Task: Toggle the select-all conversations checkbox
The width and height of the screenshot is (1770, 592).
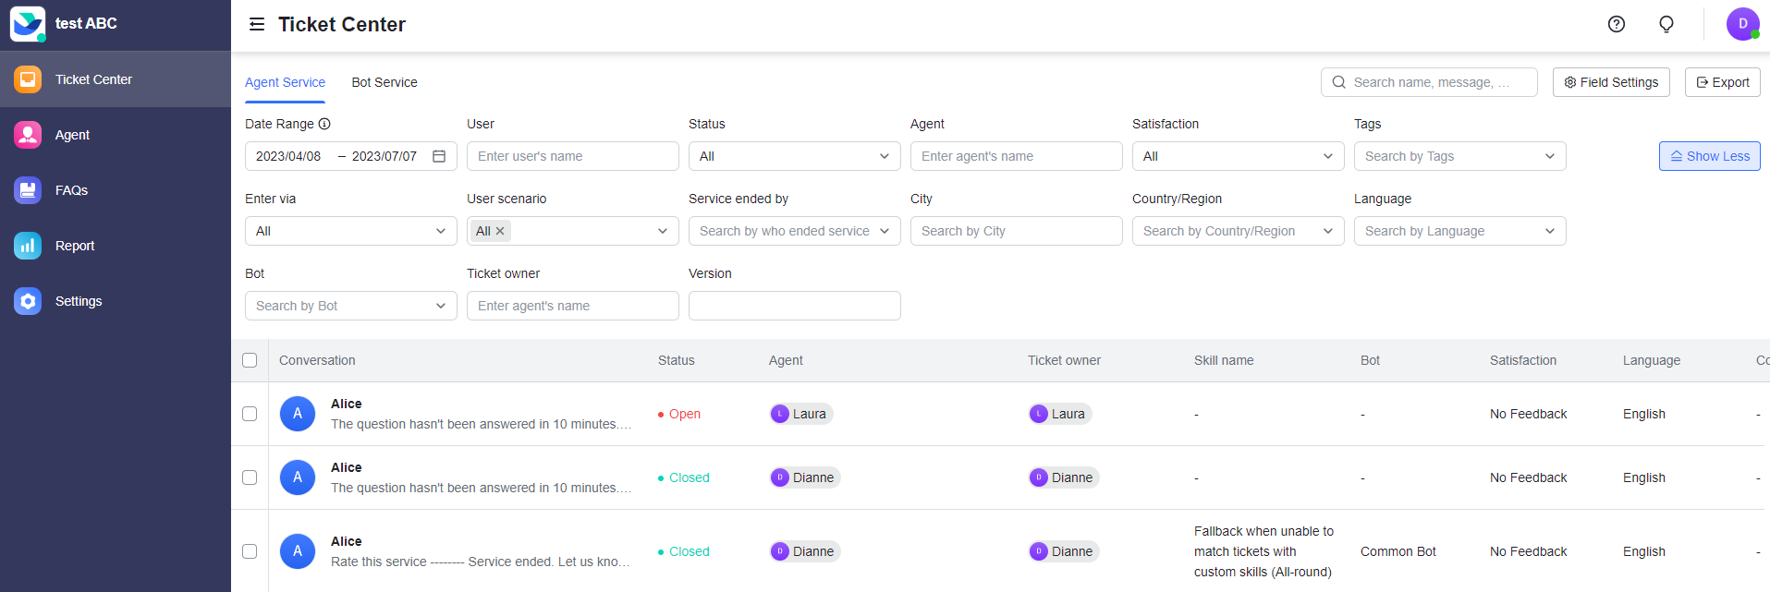Action: point(250,360)
